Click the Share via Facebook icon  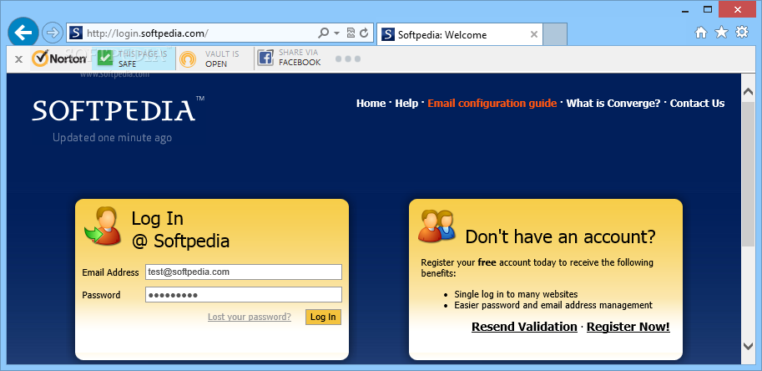point(265,58)
